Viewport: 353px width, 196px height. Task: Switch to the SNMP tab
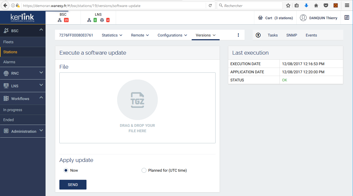(291, 35)
